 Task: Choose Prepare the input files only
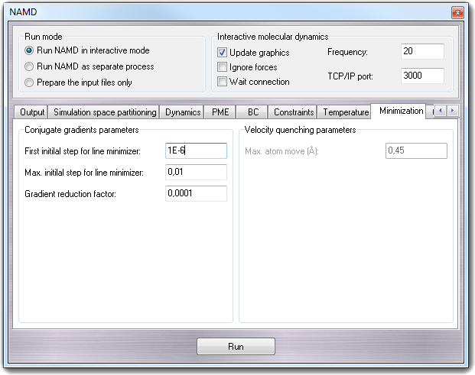click(x=78, y=82)
